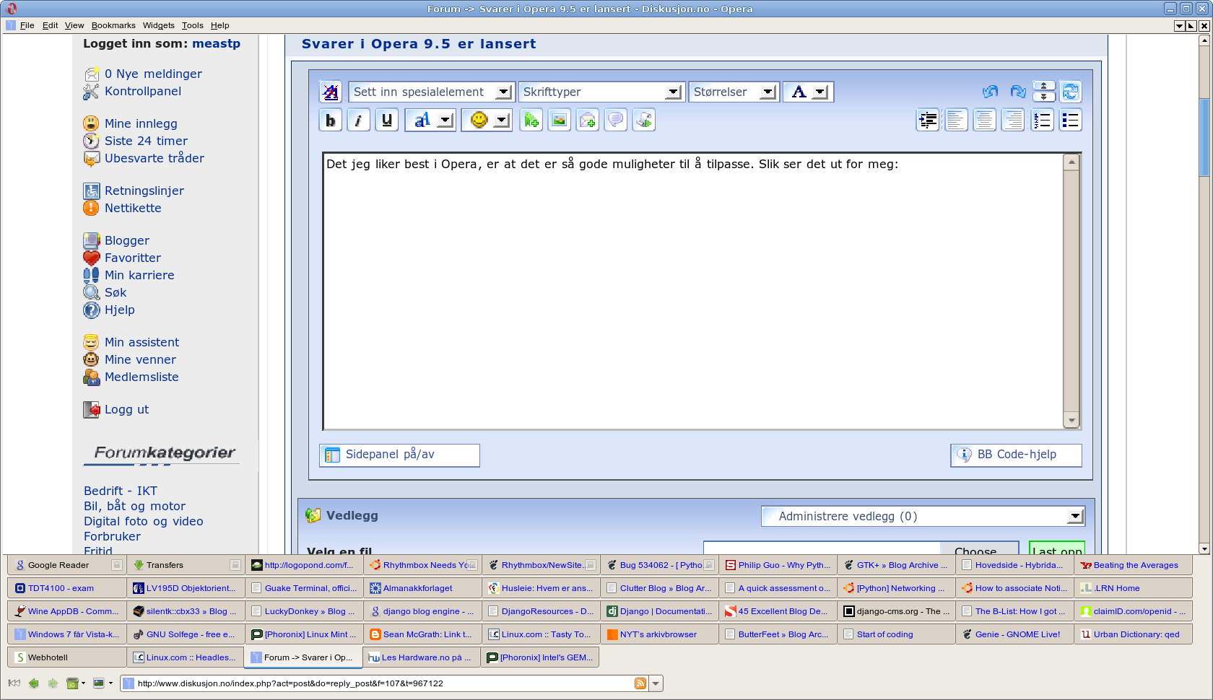This screenshot has width=1213, height=700.
Task: Toggle bold formatting button
Action: [330, 120]
